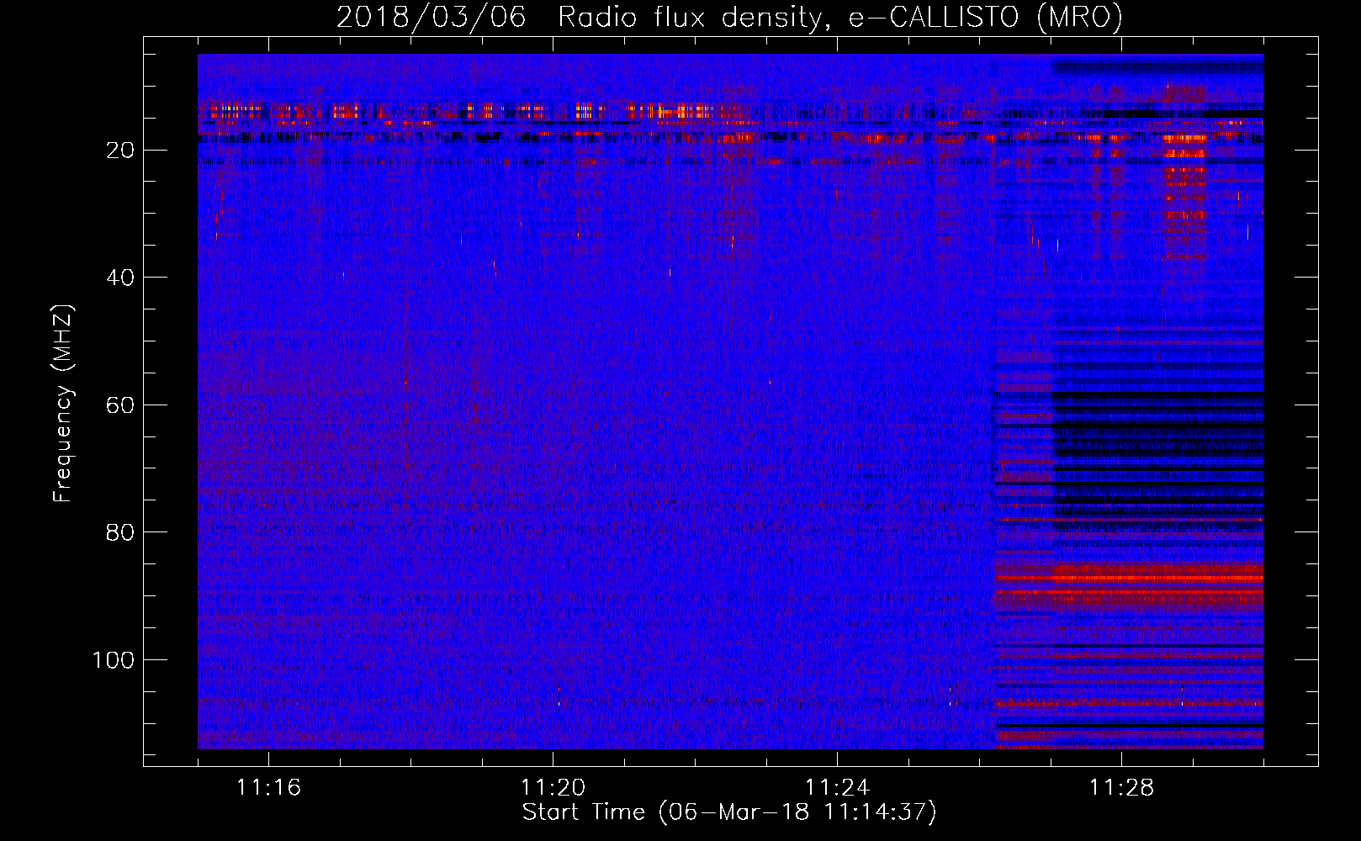Click the '80' frequency tick label
Viewport: 1361px width, 841px height.
click(x=120, y=532)
